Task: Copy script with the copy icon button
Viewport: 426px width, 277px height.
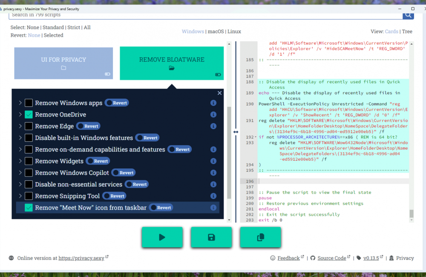Action: pyautogui.click(x=260, y=237)
